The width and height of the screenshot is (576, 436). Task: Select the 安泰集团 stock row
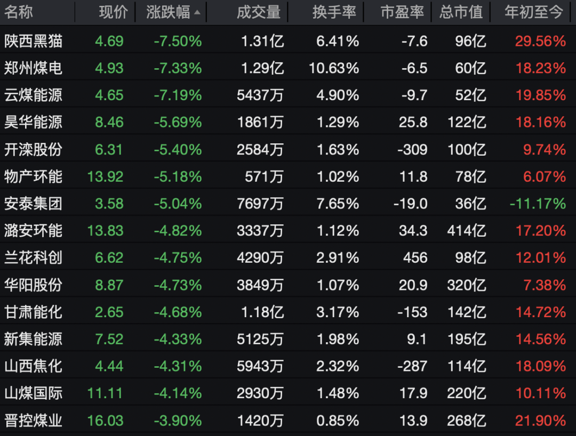tap(33, 204)
